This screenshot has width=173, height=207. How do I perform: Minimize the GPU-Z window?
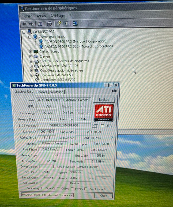[106, 85]
